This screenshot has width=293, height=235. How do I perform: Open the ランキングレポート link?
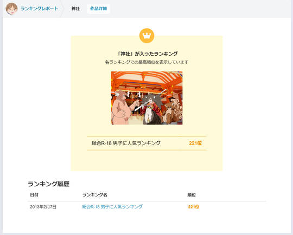coord(39,9)
